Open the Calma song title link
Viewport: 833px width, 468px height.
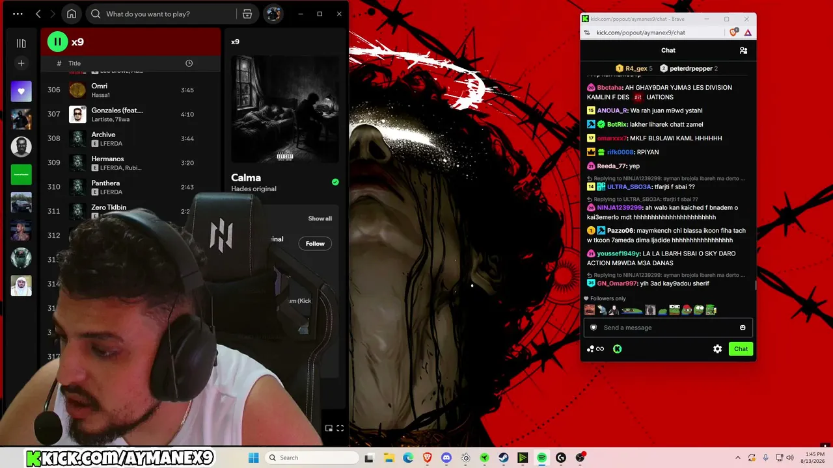pos(246,177)
